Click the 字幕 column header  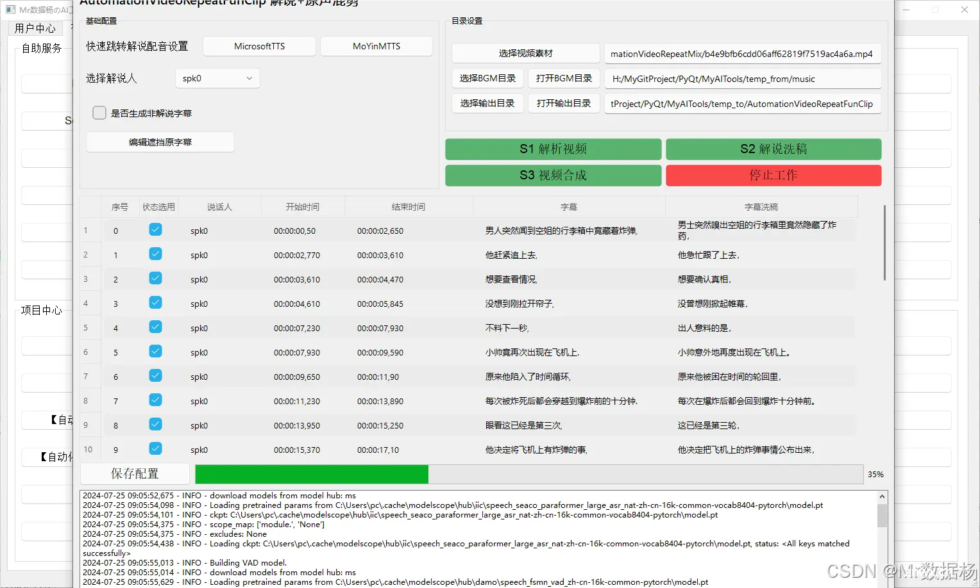click(569, 207)
